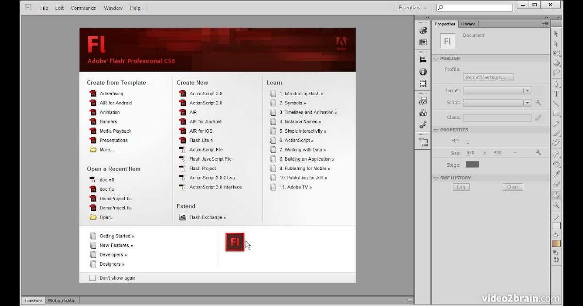Select the Text tool
The image size is (583, 306).
(x=556, y=94)
